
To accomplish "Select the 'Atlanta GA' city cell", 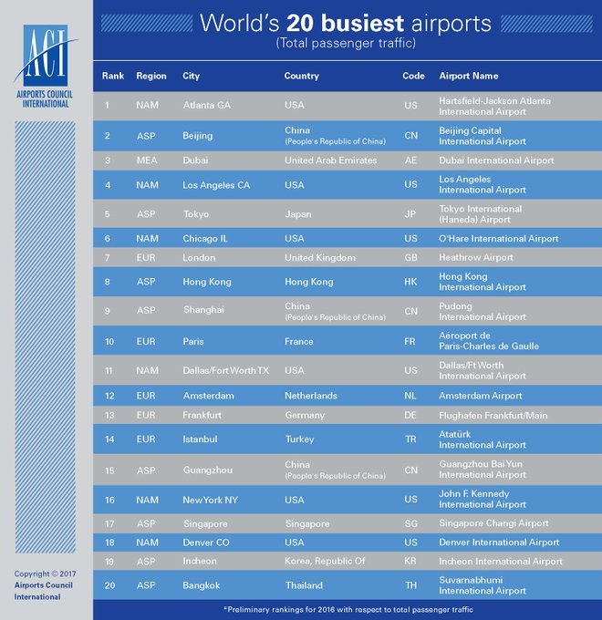I will [x=206, y=105].
